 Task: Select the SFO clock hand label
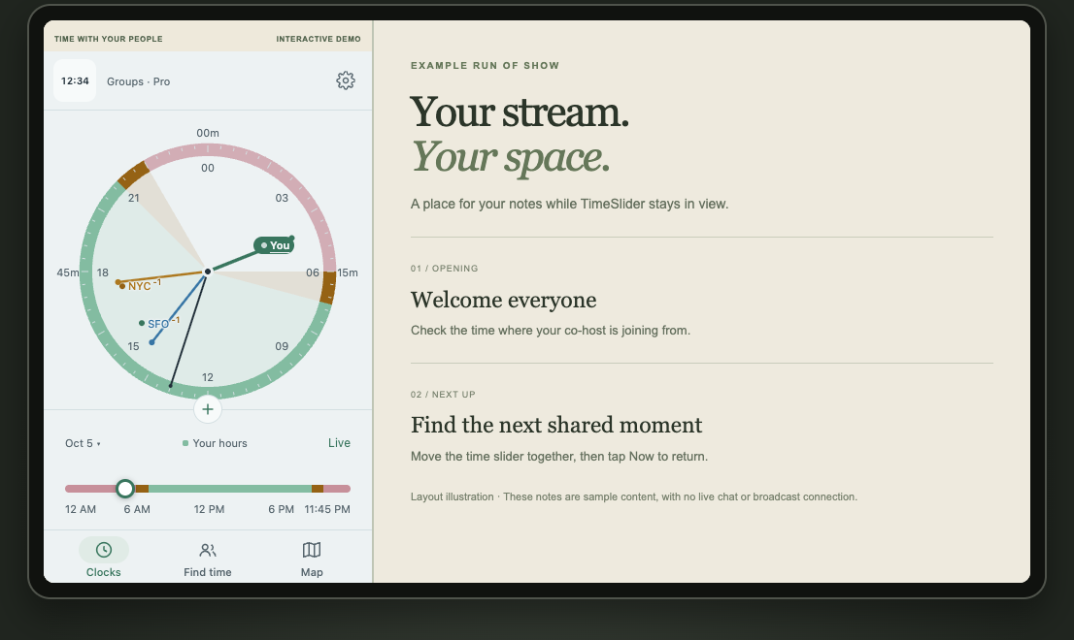(x=158, y=324)
